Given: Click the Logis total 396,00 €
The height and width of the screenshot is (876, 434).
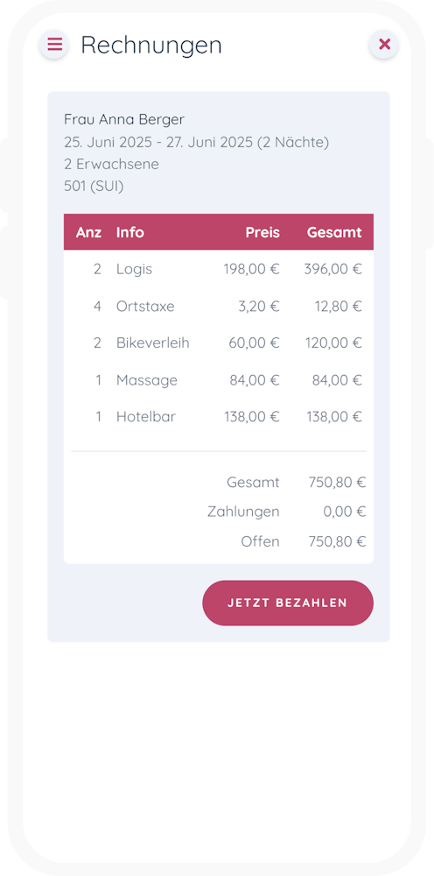Looking at the screenshot, I should [333, 269].
